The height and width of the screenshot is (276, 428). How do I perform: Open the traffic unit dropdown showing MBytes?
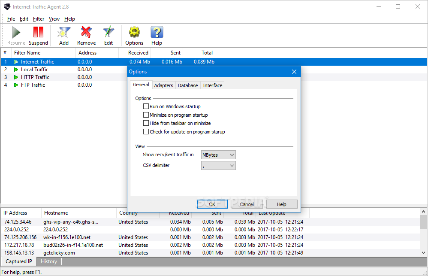click(x=218, y=155)
